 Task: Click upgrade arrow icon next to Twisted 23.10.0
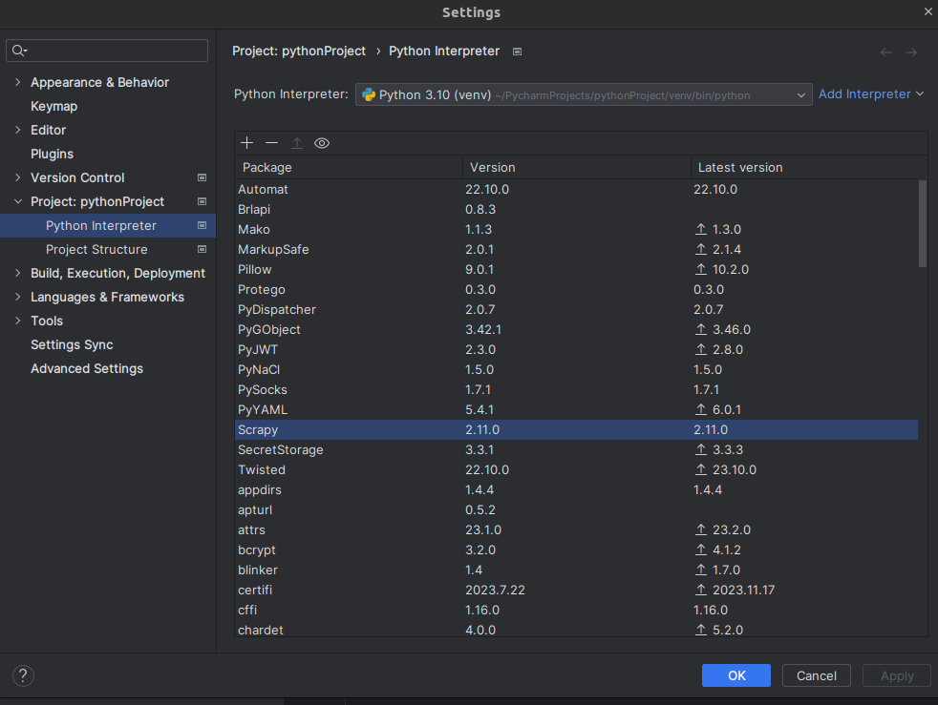point(701,469)
